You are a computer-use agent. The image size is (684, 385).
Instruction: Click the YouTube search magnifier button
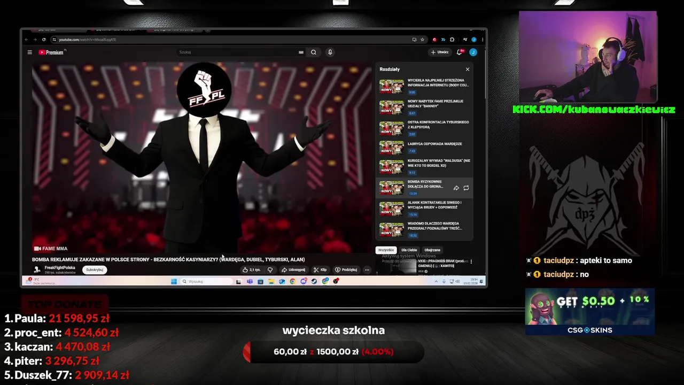coord(314,52)
